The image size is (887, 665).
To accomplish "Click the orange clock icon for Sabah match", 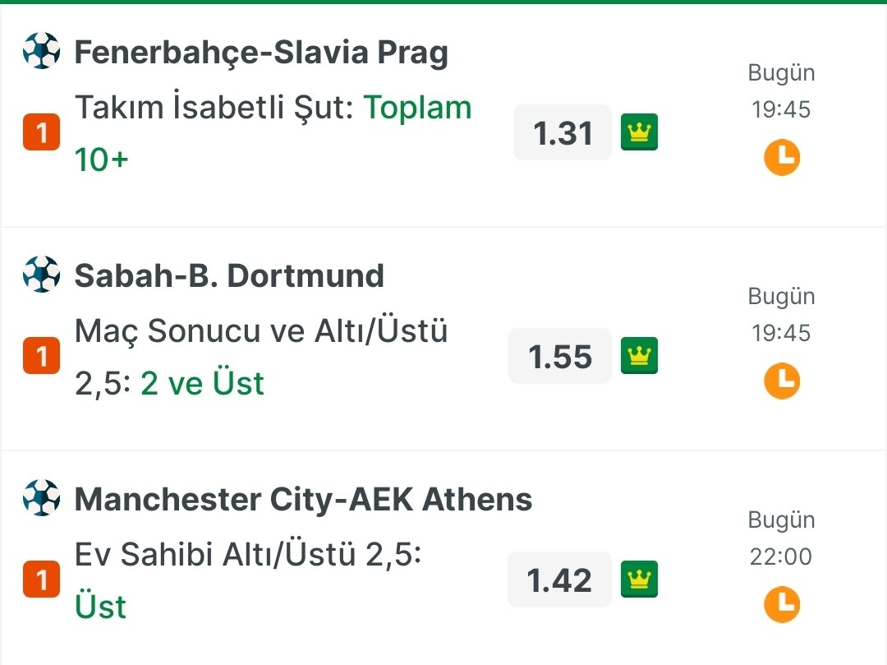I will tap(782, 381).
